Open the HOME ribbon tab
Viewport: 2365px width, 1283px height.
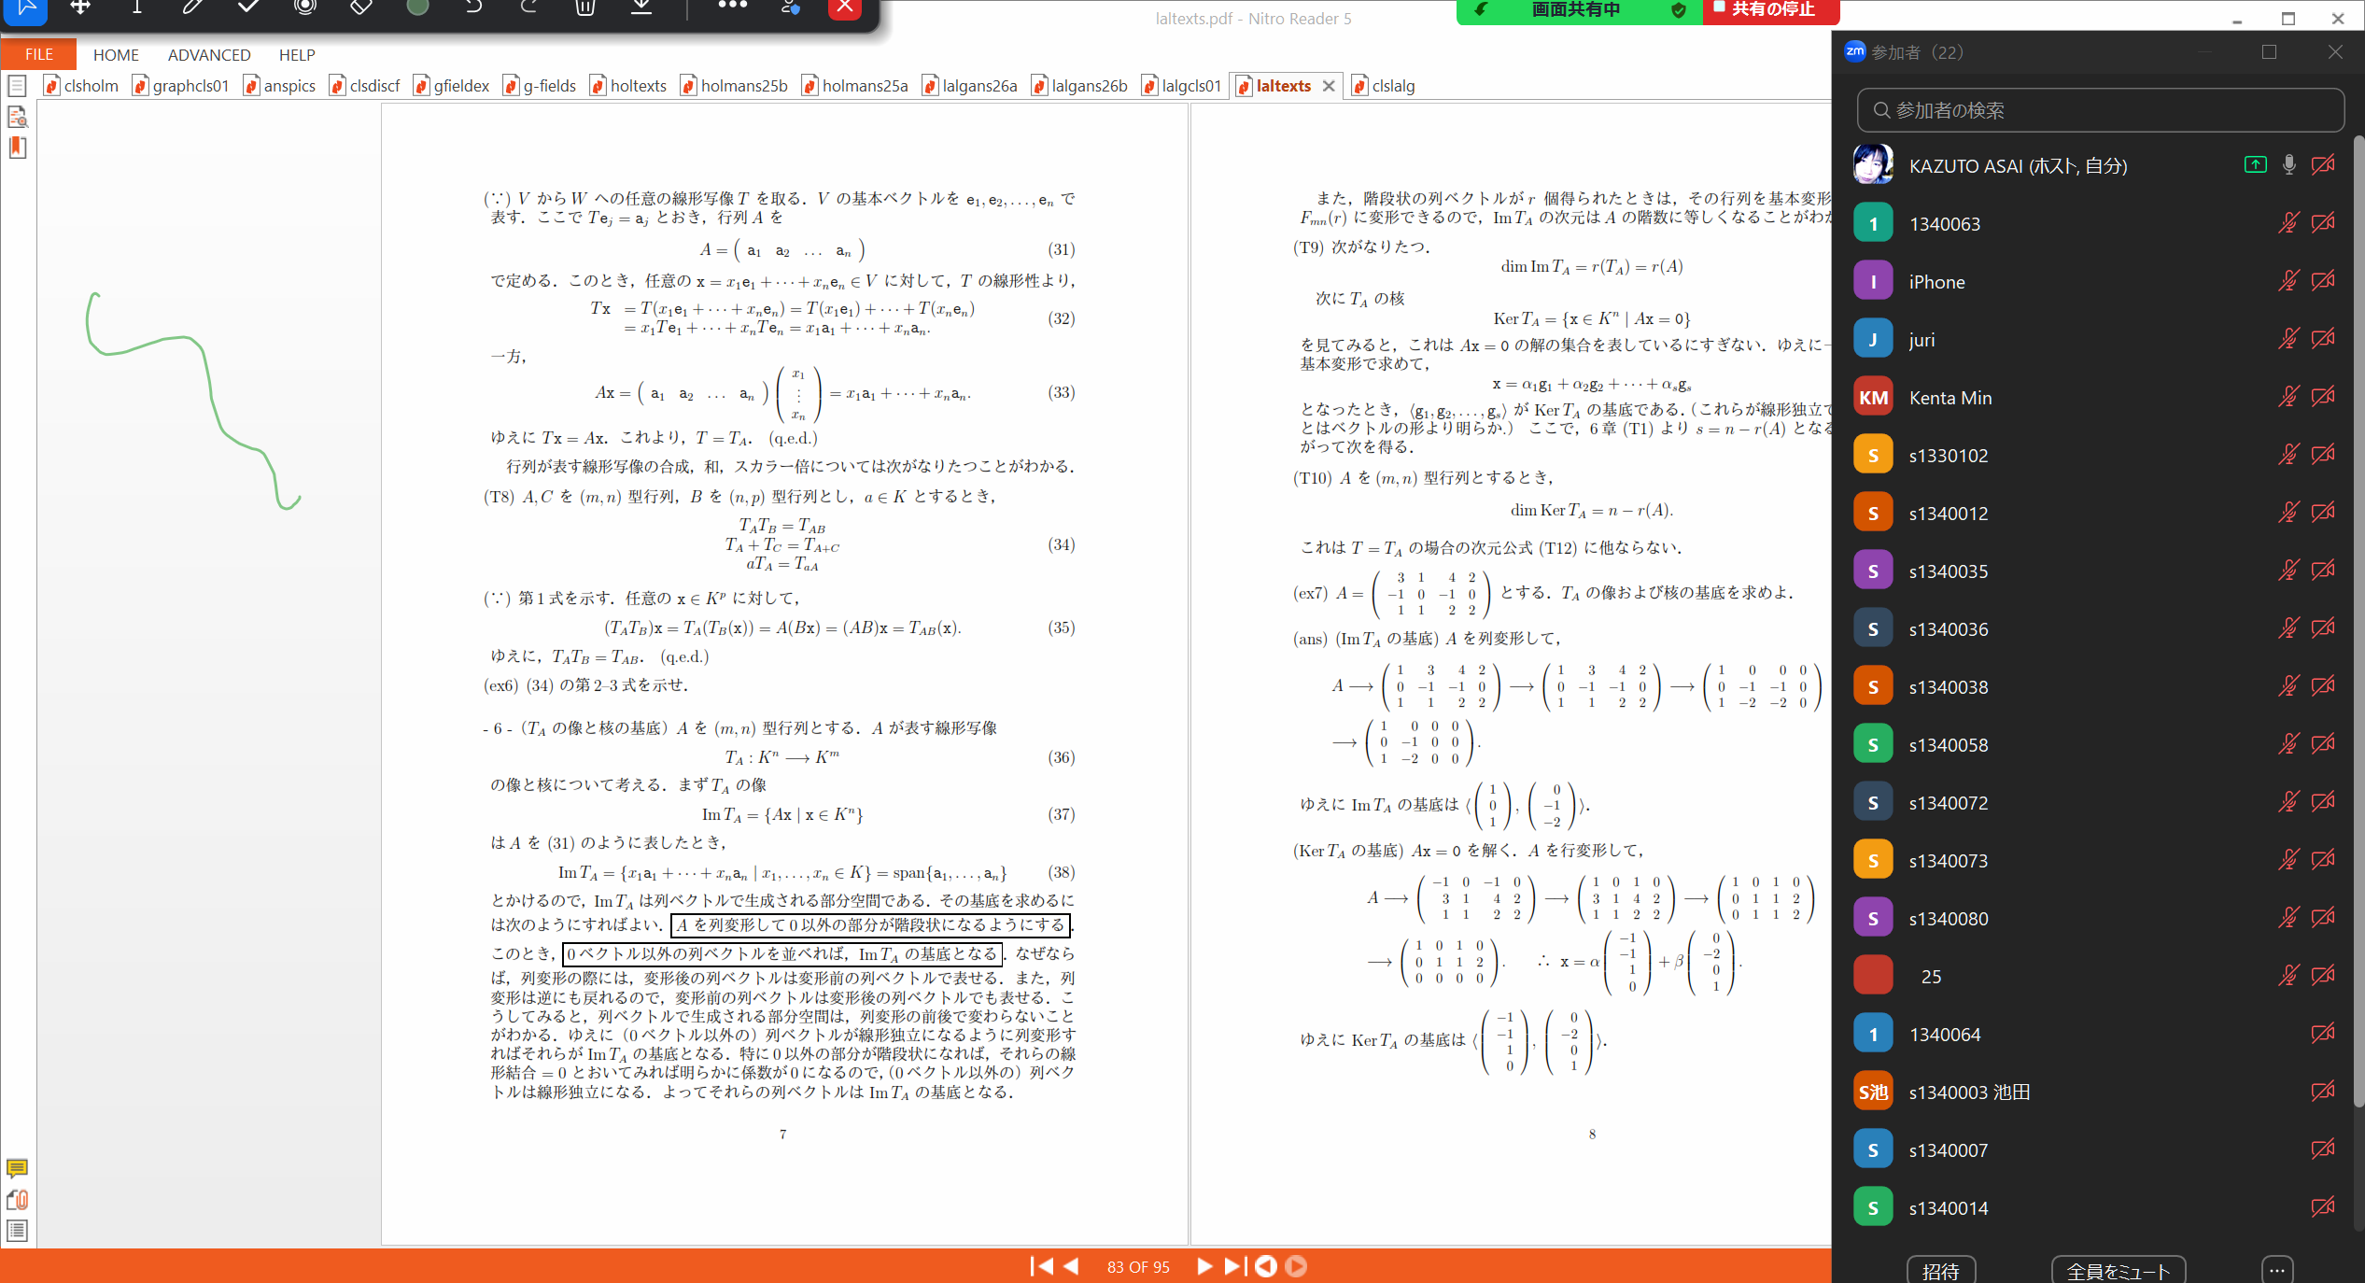pyautogui.click(x=116, y=55)
